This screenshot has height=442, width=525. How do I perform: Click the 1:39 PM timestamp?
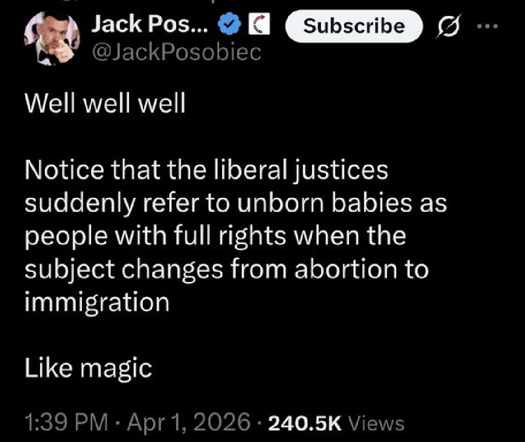[66, 422]
